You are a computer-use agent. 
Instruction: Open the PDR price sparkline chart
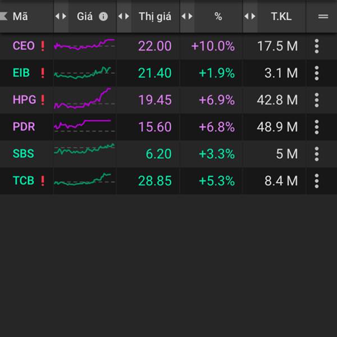[84, 125]
